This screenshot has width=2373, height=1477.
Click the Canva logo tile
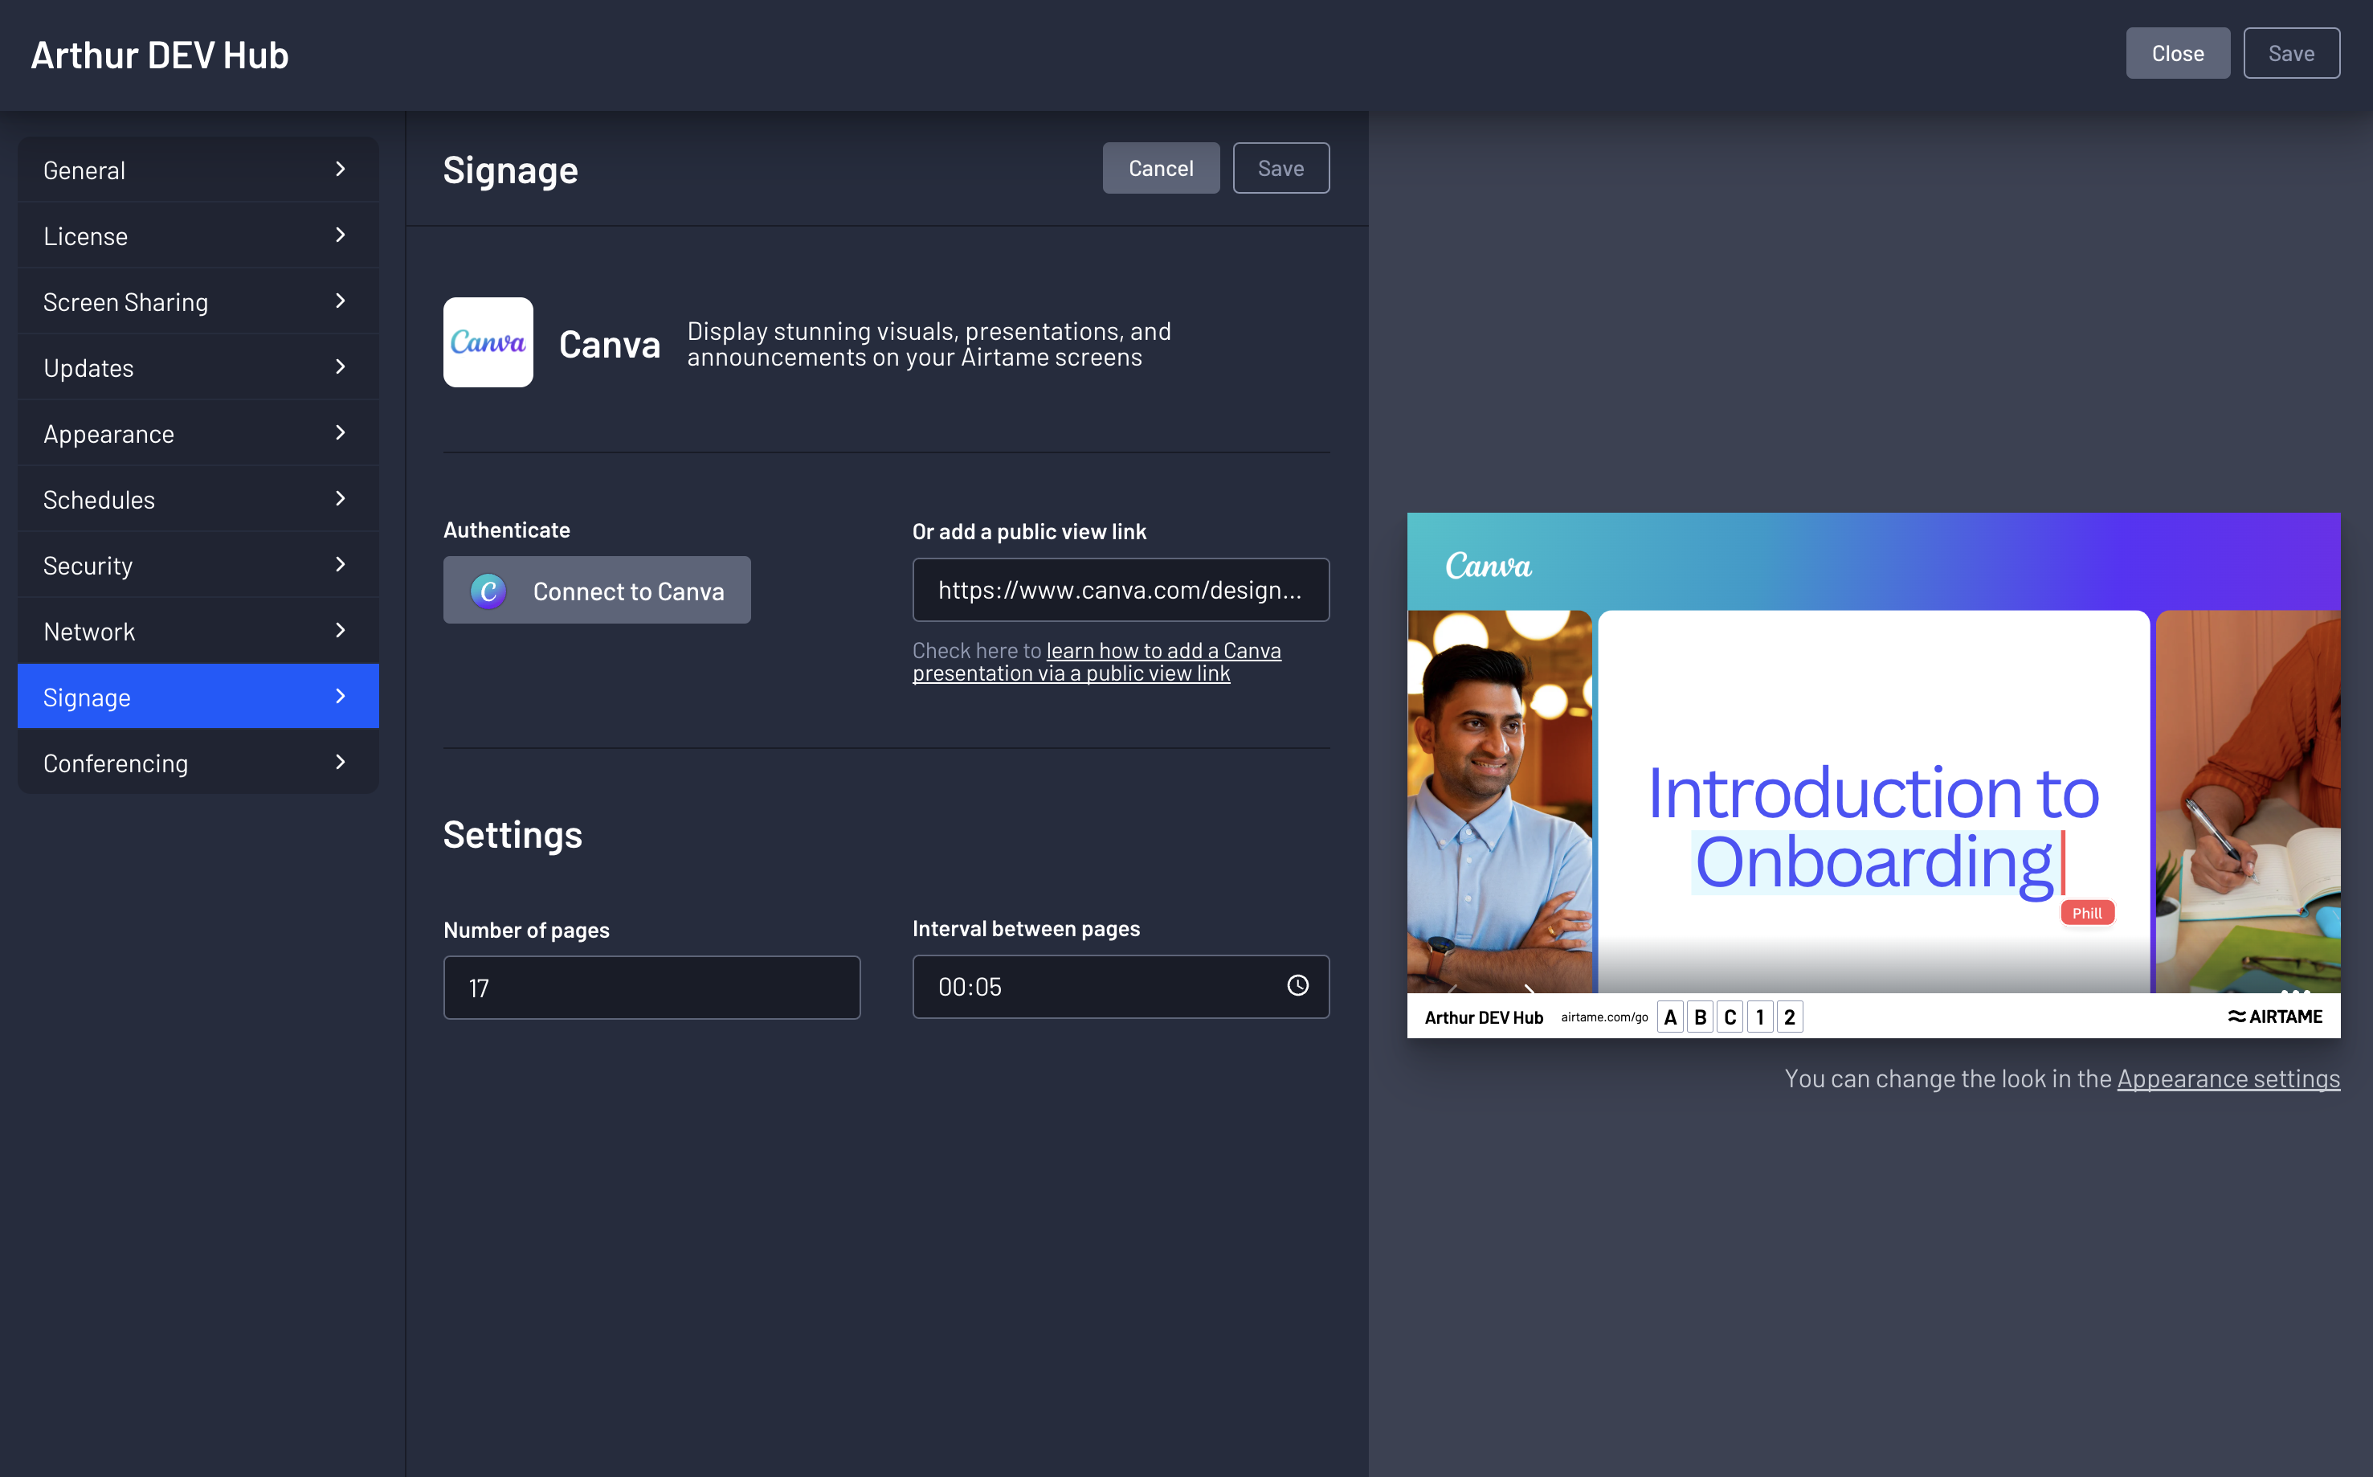488,342
